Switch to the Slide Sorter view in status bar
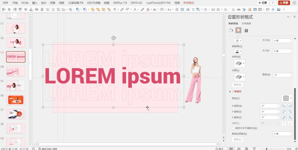This screenshot has width=298, height=150. 239,149
